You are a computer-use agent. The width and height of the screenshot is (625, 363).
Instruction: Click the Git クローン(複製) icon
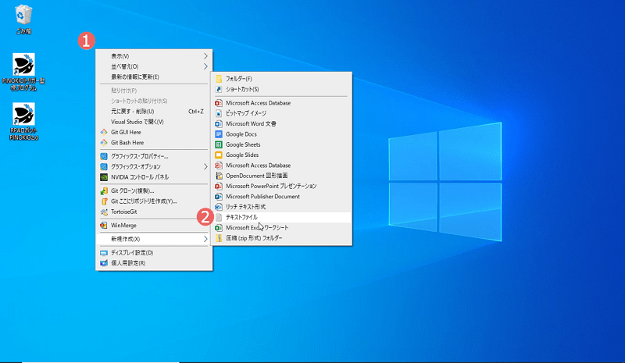[x=104, y=190]
